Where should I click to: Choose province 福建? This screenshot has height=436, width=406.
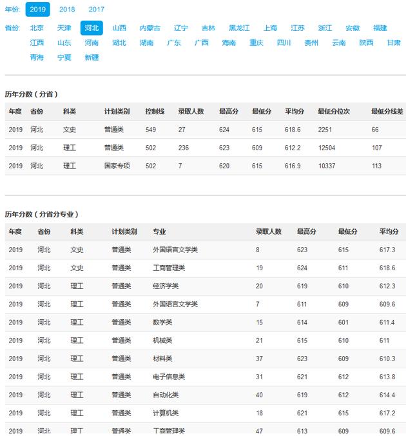click(x=380, y=28)
